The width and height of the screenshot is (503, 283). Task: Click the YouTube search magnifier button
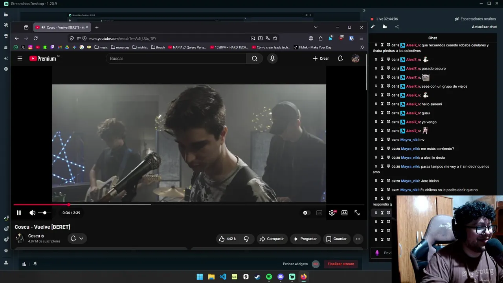(255, 59)
